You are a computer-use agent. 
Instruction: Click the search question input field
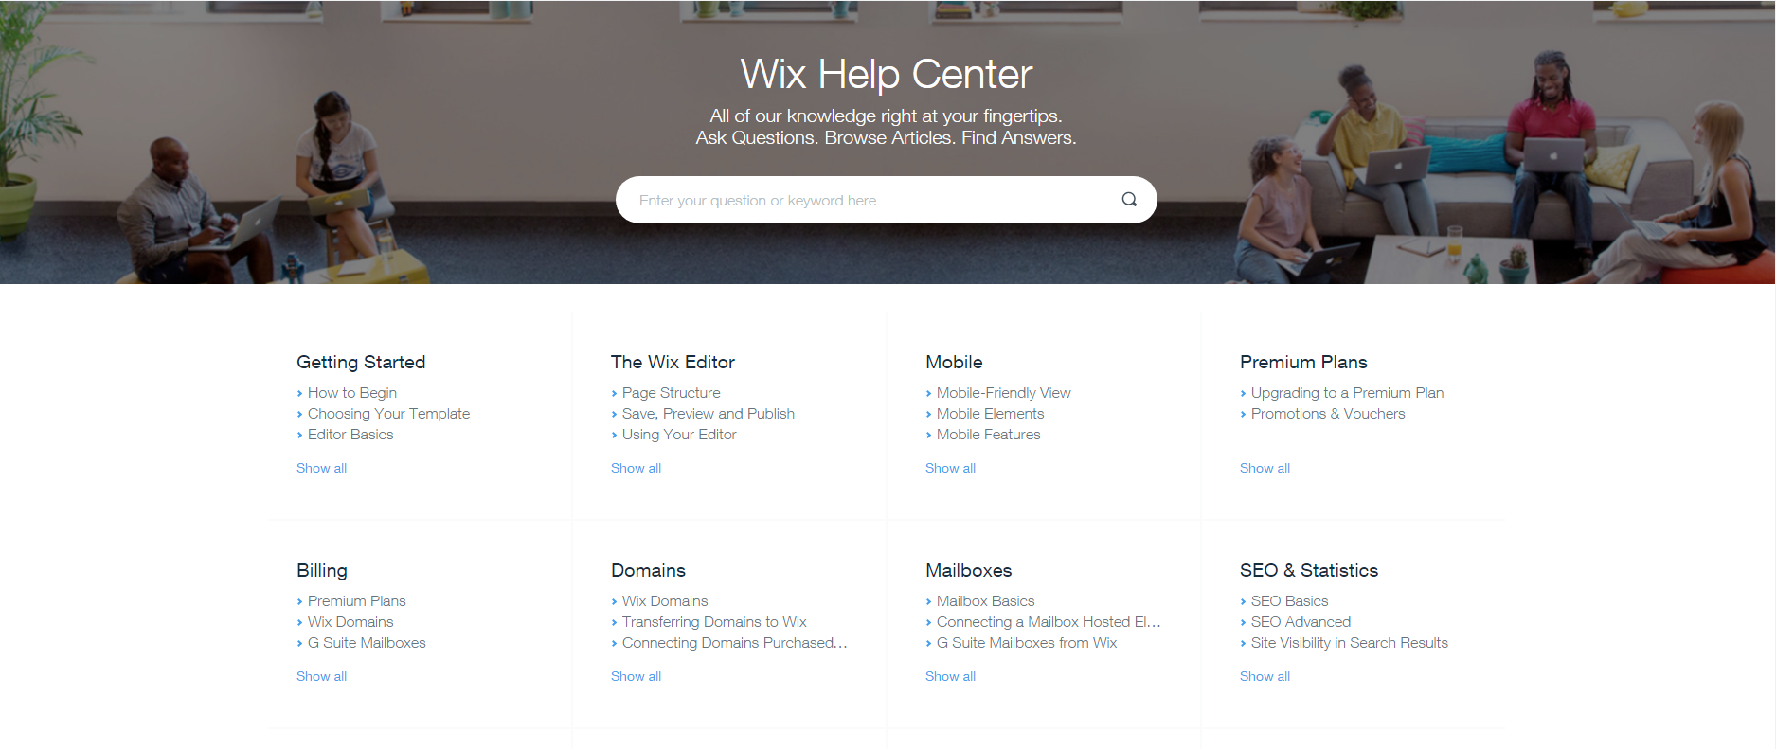coord(871,200)
